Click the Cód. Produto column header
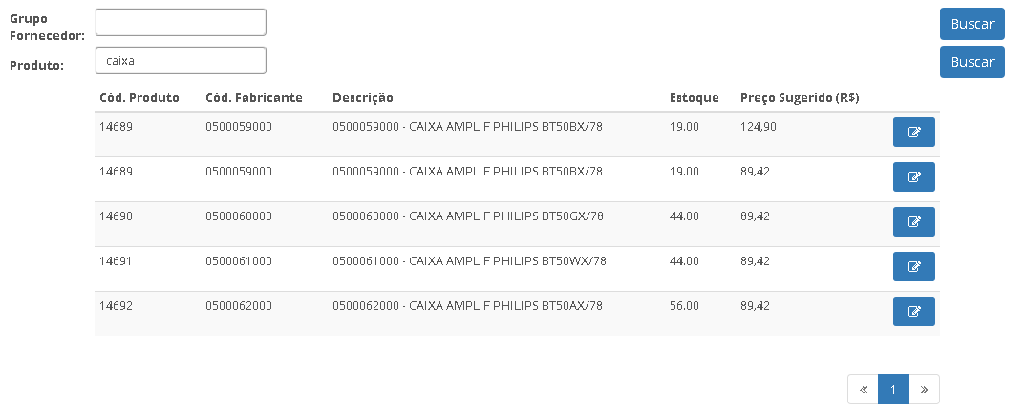This screenshot has width=1027, height=412. tap(139, 98)
